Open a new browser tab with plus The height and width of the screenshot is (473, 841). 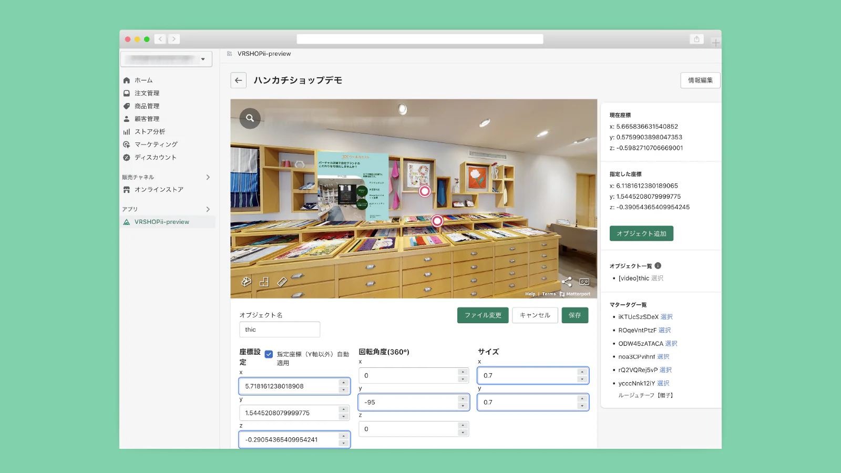pyautogui.click(x=715, y=43)
